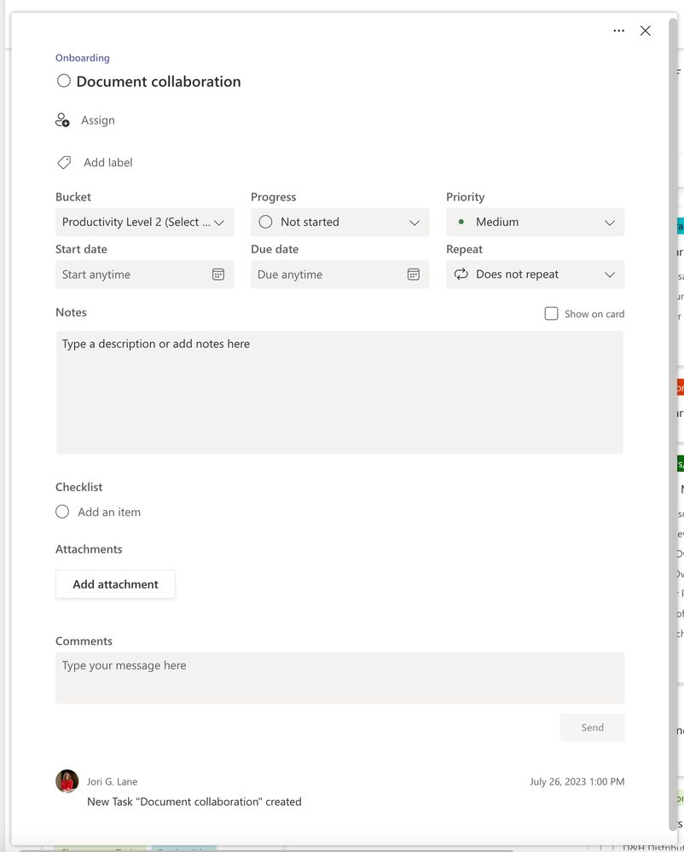The width and height of the screenshot is (684, 852).
Task: Open the Due date calendar picker icon
Action: 414,275
